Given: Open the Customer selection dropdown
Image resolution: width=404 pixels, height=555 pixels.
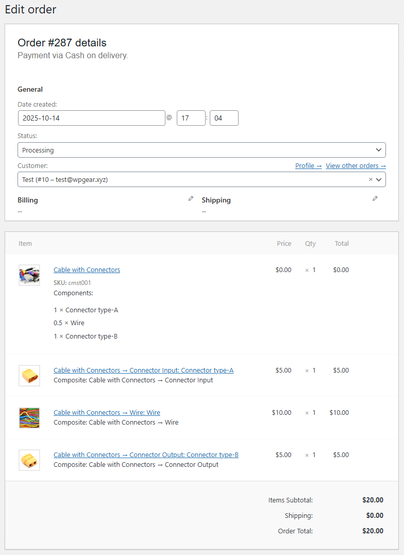Looking at the screenshot, I should 191,179.
